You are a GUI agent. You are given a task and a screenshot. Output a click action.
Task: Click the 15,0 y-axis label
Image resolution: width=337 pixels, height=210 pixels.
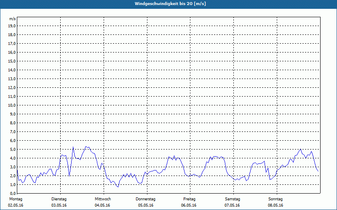pos(12,61)
